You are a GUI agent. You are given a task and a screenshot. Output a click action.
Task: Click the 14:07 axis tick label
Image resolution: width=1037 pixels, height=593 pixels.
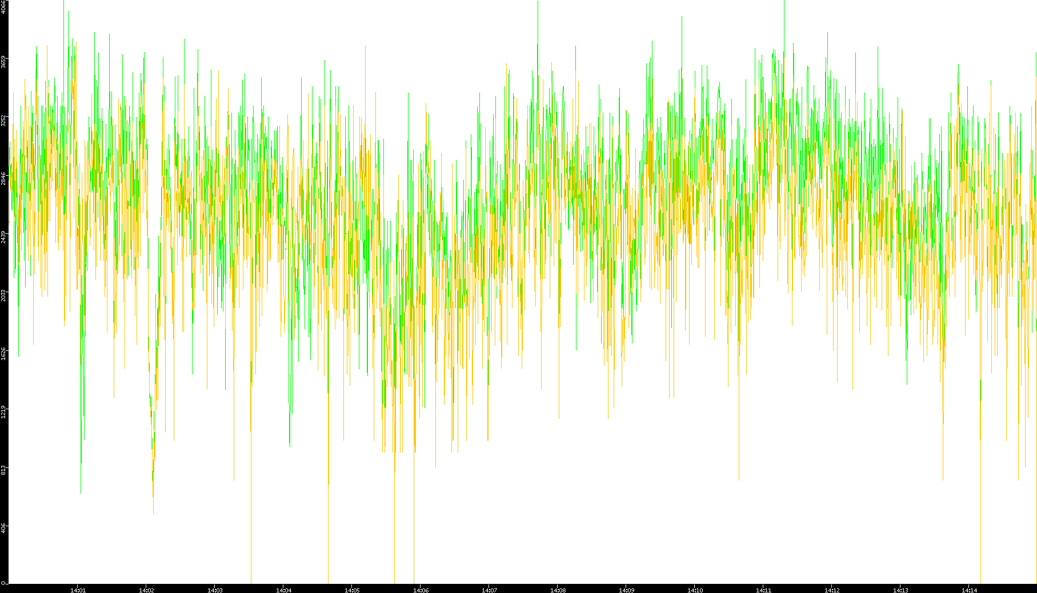(490, 590)
